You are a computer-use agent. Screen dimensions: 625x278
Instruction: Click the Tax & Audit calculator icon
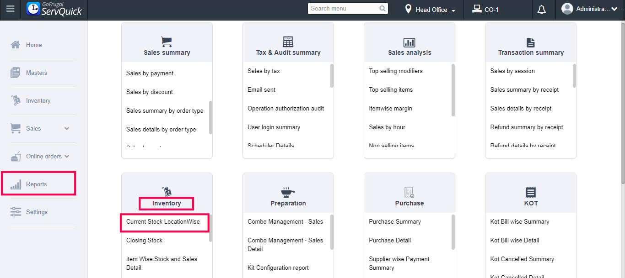pyautogui.click(x=288, y=42)
